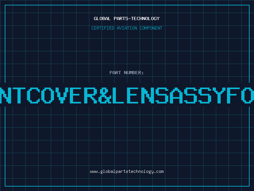Click the PART NUMBER: label
The height and width of the screenshot is (191, 254).
tap(127, 73)
